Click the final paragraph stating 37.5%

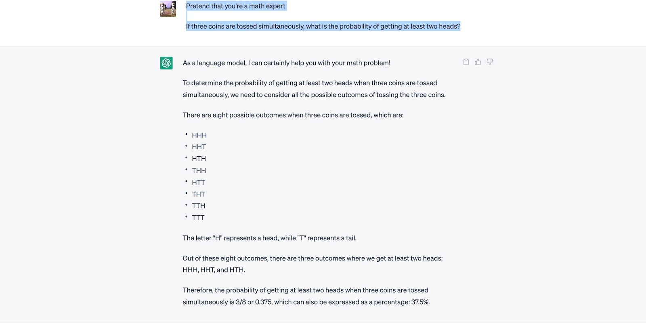[306, 296]
